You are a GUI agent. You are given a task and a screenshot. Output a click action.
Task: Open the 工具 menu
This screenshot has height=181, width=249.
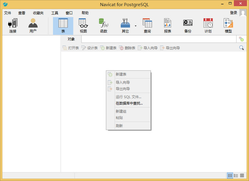point(54,13)
